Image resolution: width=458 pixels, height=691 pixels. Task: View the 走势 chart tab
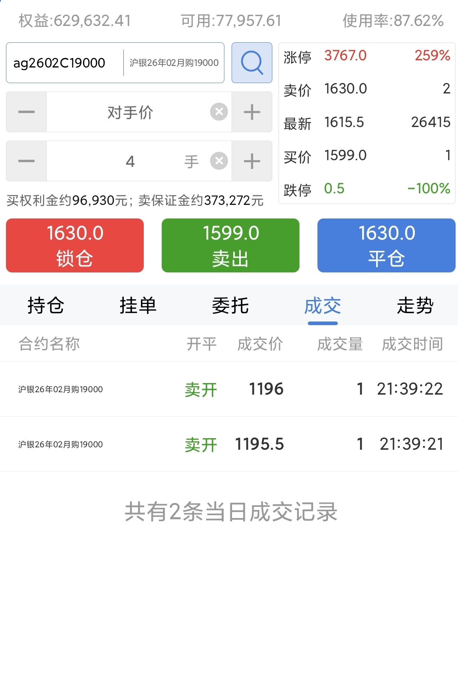415,306
